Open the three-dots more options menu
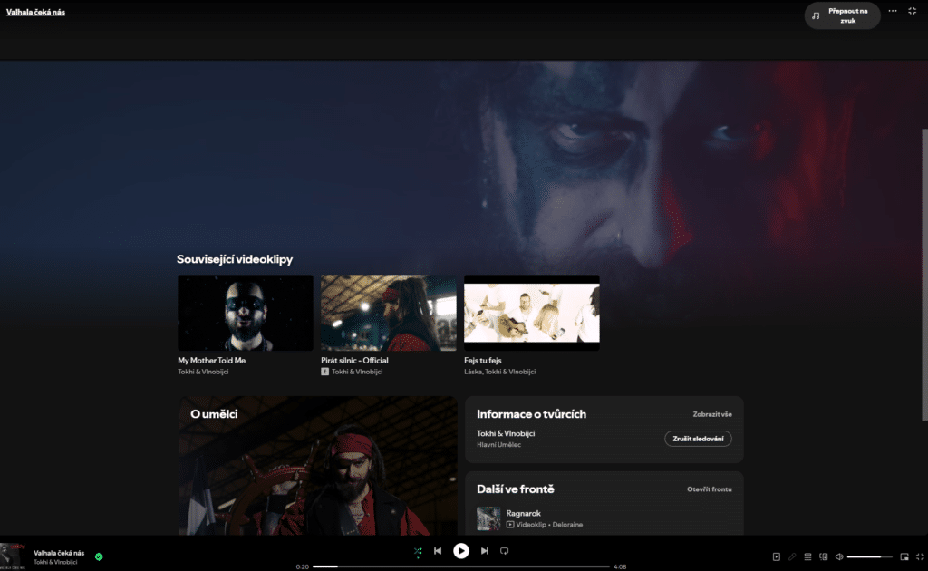Image resolution: width=928 pixels, height=571 pixels. pos(893,11)
